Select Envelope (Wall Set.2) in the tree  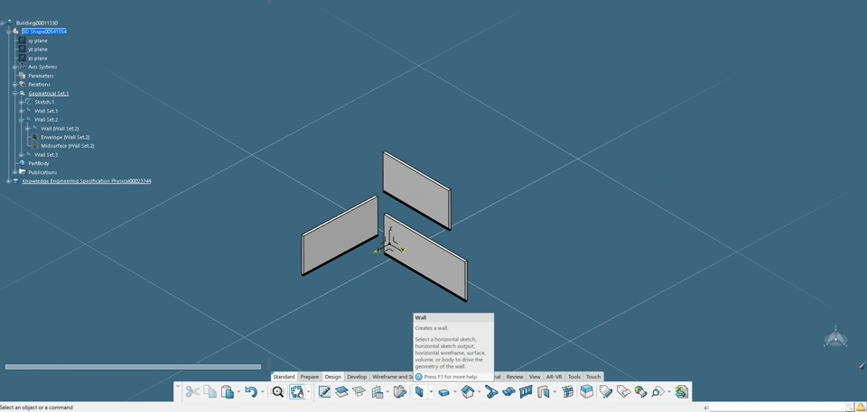[65, 137]
